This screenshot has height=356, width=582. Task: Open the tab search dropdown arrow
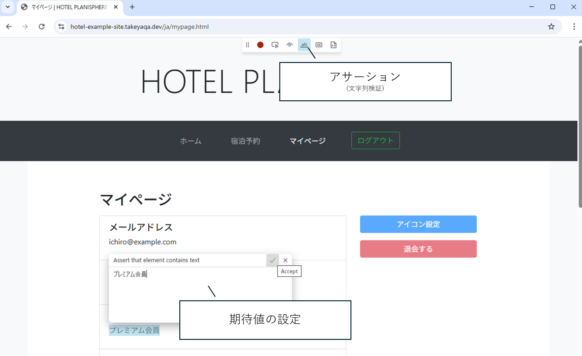click(8, 7)
